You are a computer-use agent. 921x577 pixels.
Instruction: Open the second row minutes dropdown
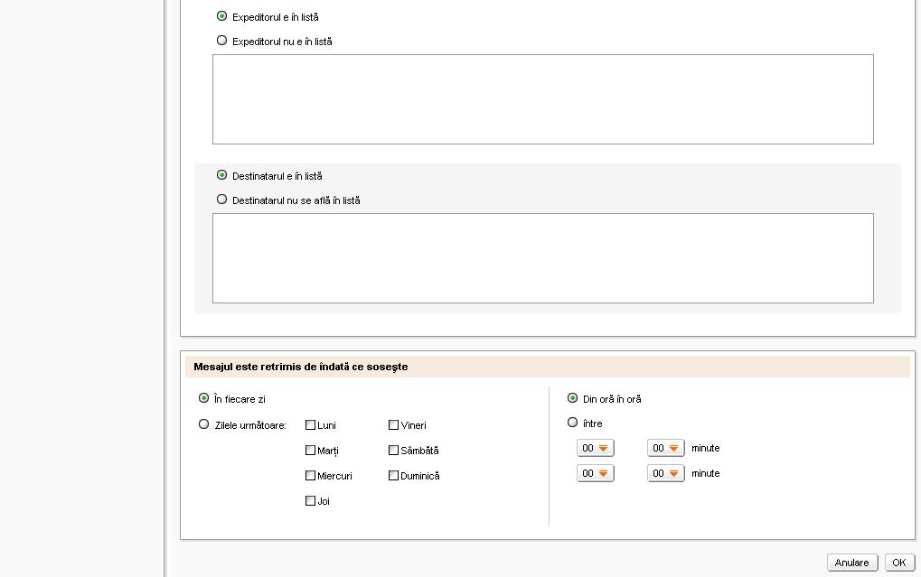pos(666,473)
